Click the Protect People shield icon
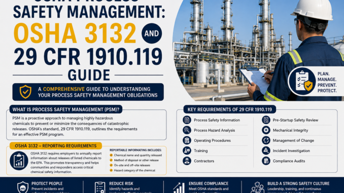The image size is (344, 193). (23, 187)
